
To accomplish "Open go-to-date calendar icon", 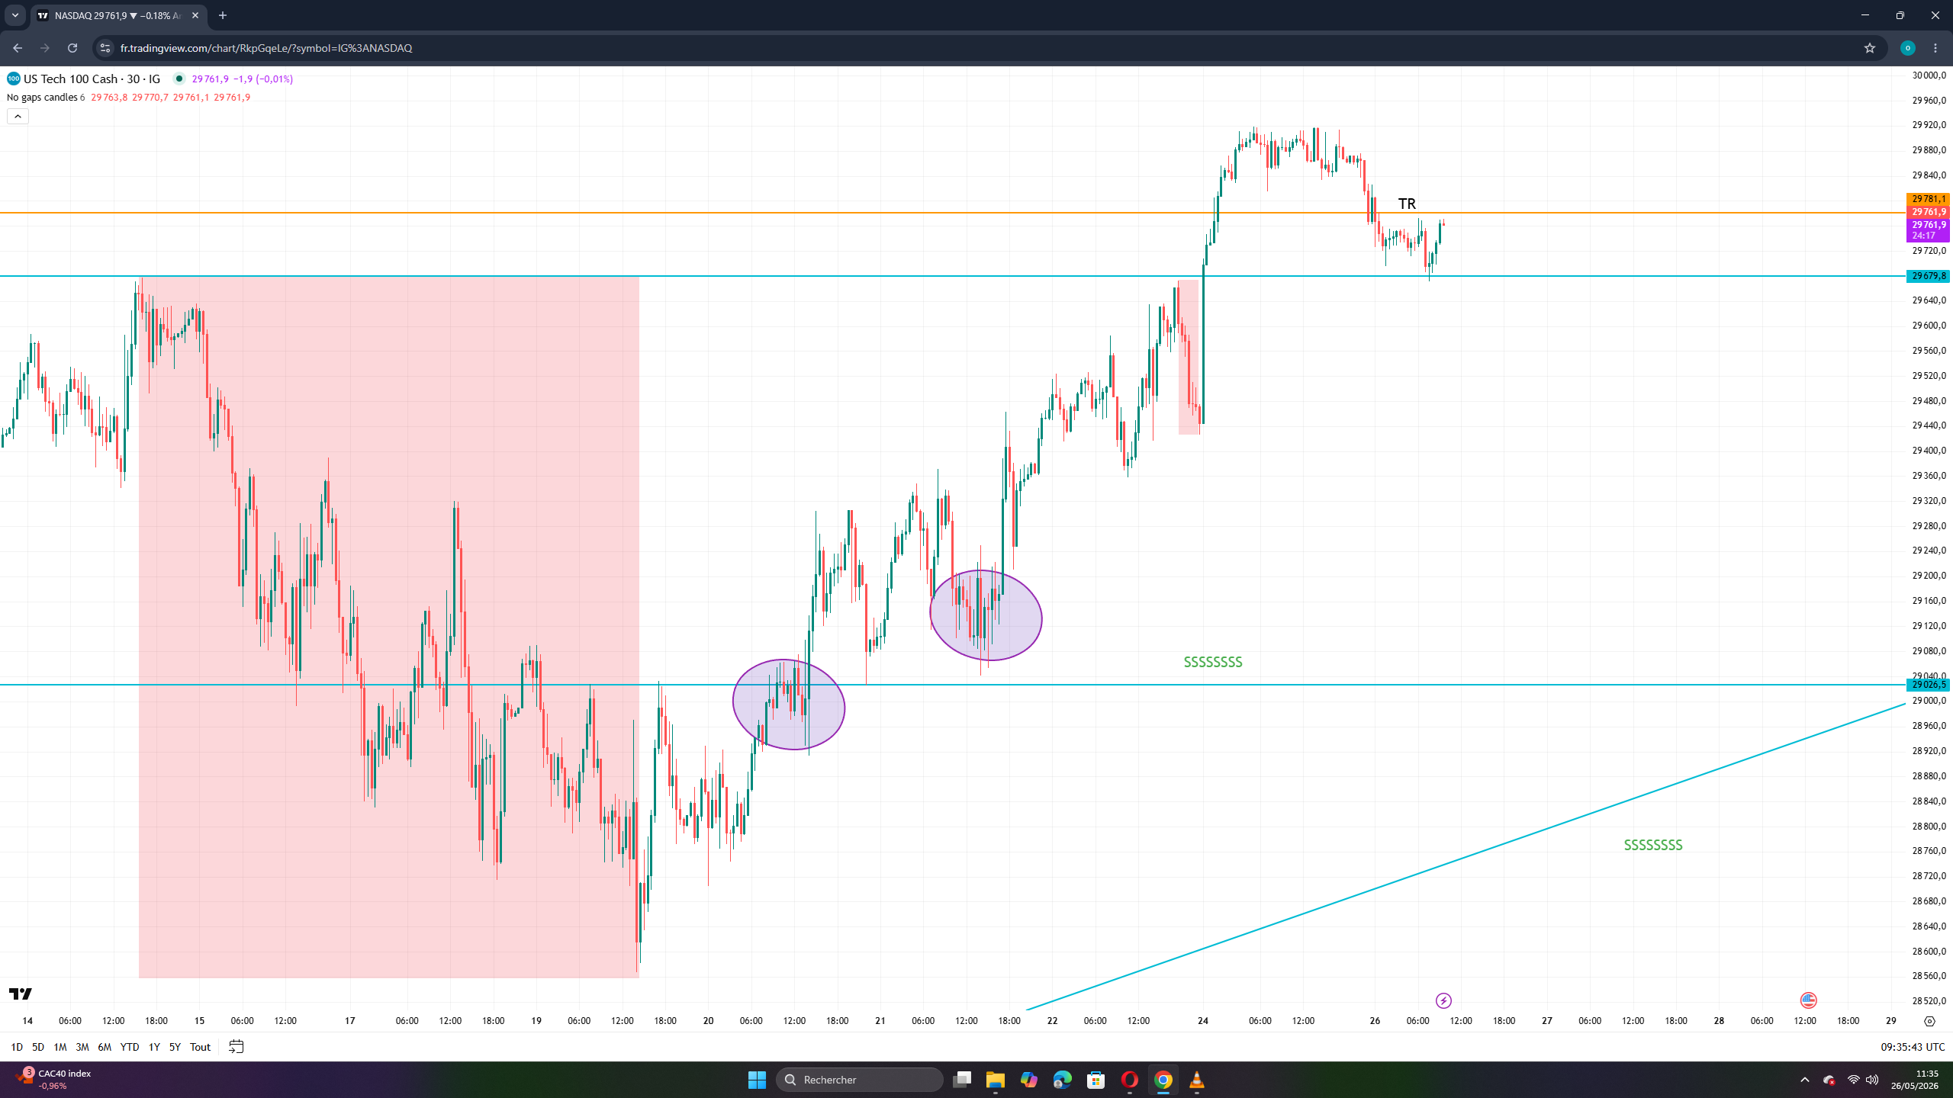I will [236, 1047].
